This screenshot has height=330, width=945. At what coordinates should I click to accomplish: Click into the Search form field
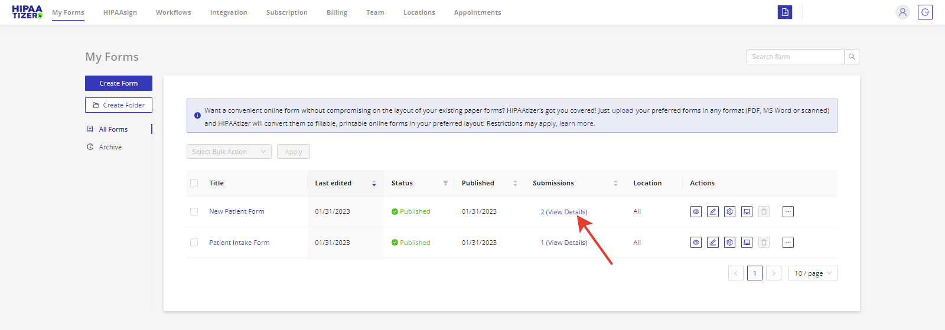coord(795,57)
